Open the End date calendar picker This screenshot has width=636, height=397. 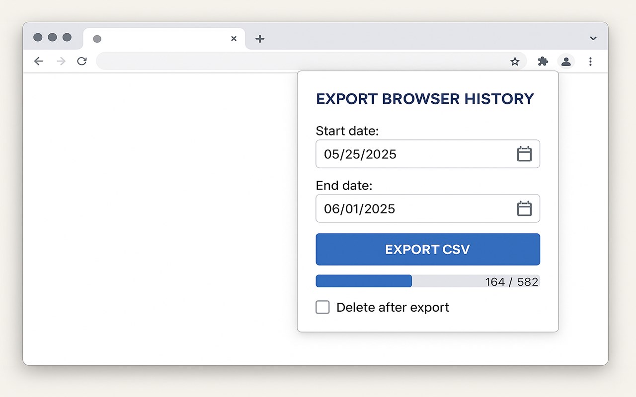click(524, 208)
